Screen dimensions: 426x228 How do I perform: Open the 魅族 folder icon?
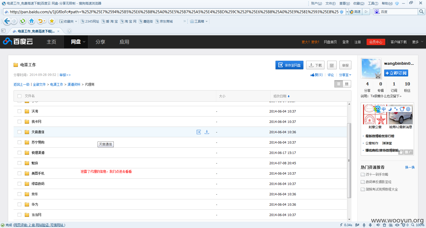pyautogui.click(x=27, y=163)
